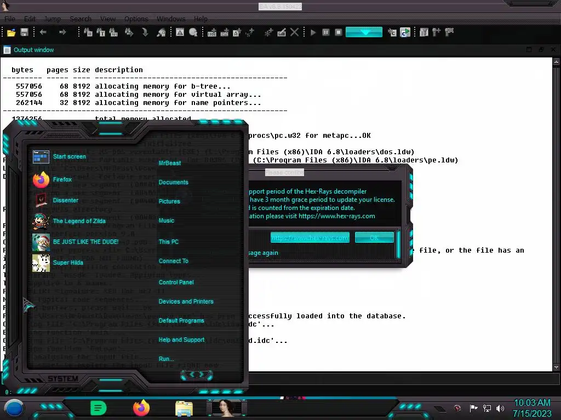This screenshot has width=561, height=420.
Task: Click the network tray icon
Action: (487, 408)
